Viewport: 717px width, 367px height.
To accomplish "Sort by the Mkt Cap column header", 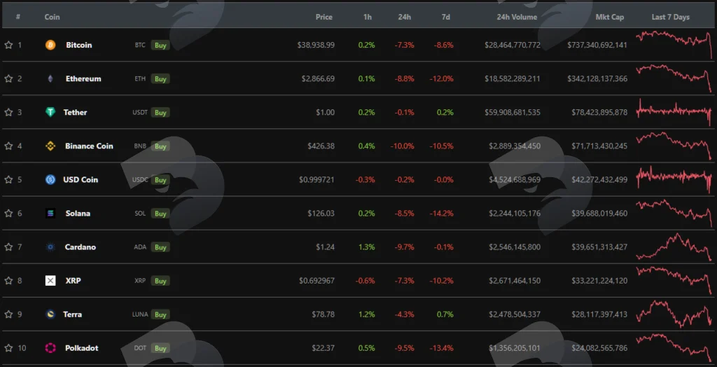I will pyautogui.click(x=610, y=17).
